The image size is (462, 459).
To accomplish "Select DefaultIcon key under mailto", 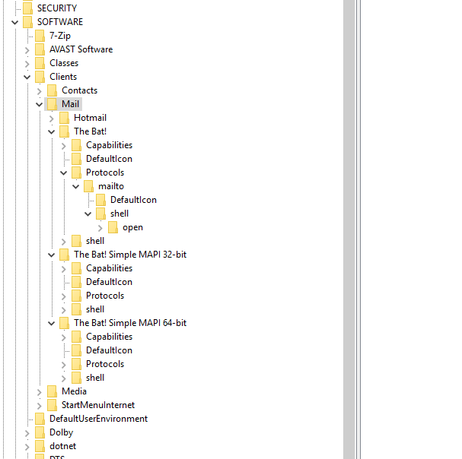I will click(x=133, y=200).
